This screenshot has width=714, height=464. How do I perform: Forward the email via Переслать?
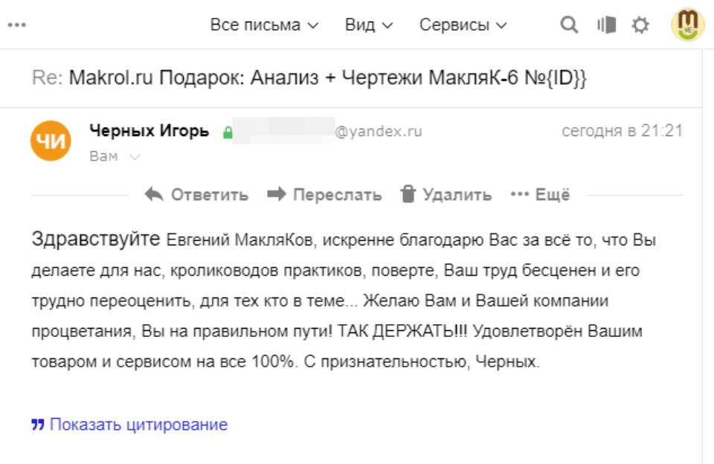tap(324, 195)
